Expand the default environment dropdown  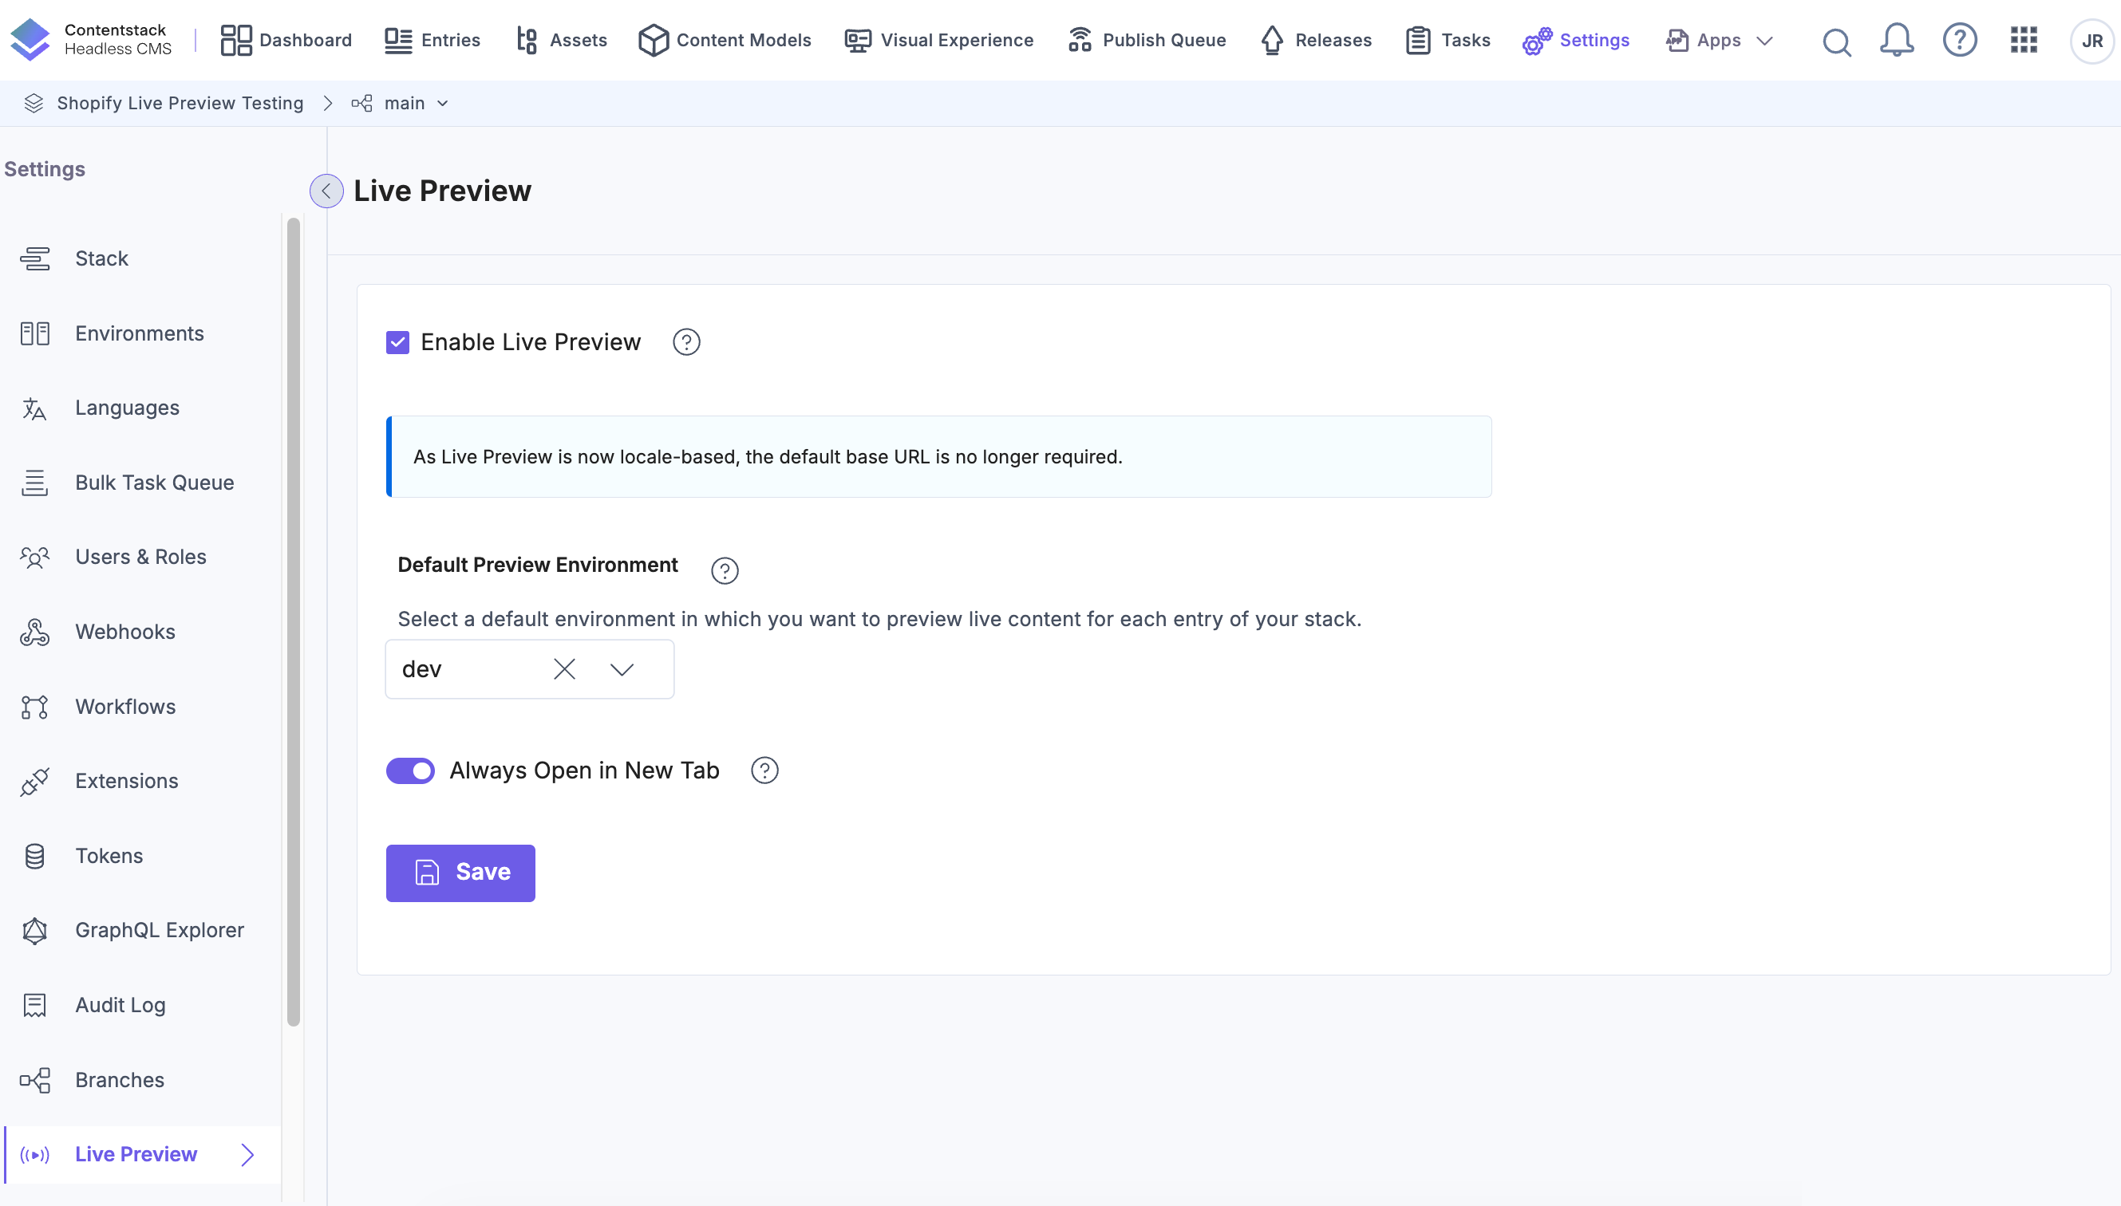click(622, 669)
